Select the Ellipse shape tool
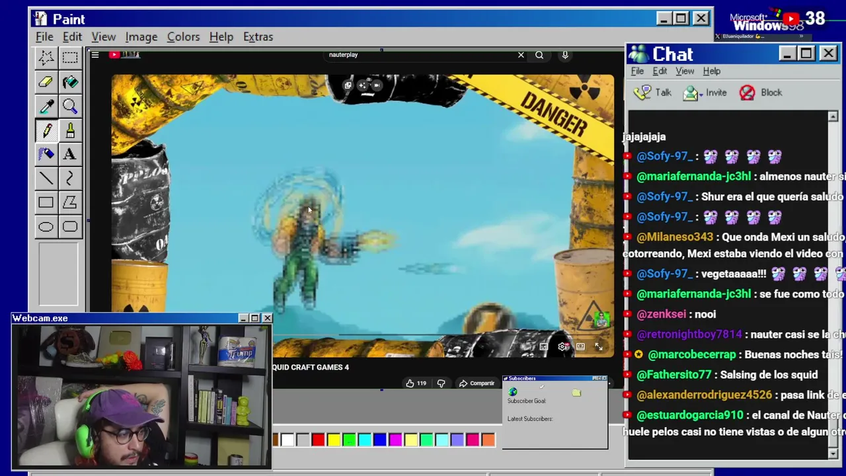This screenshot has height=476, width=846. (x=46, y=227)
